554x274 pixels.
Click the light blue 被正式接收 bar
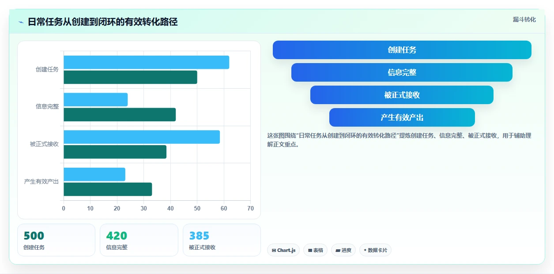[x=142, y=137]
